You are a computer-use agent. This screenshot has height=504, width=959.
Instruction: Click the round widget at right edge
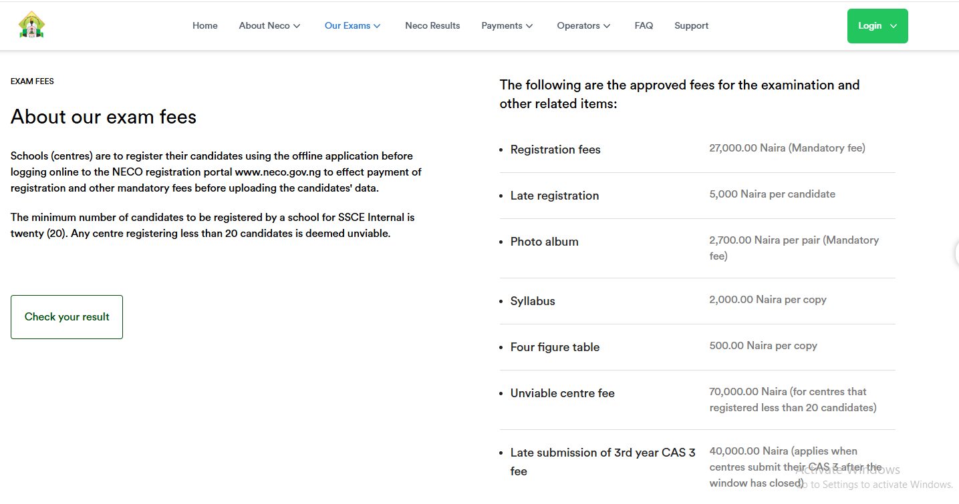pos(956,253)
